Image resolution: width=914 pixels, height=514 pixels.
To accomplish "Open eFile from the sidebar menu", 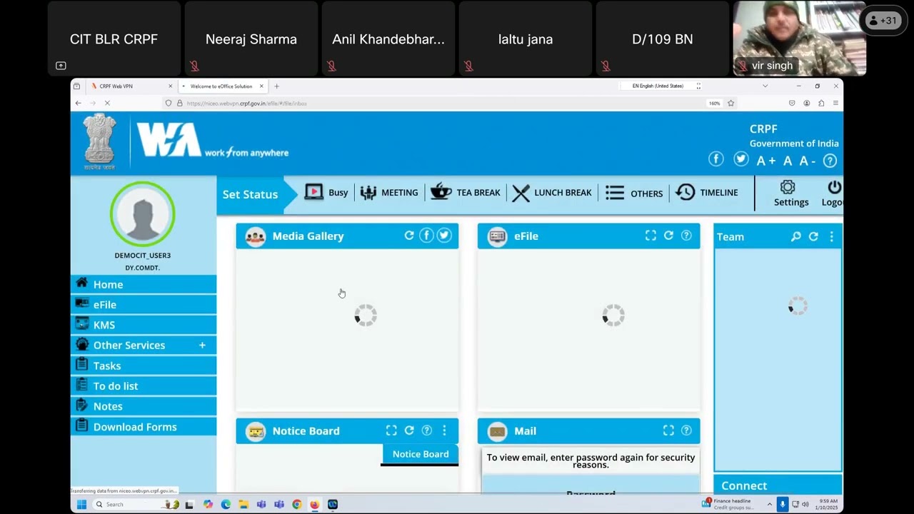I will 144,305.
